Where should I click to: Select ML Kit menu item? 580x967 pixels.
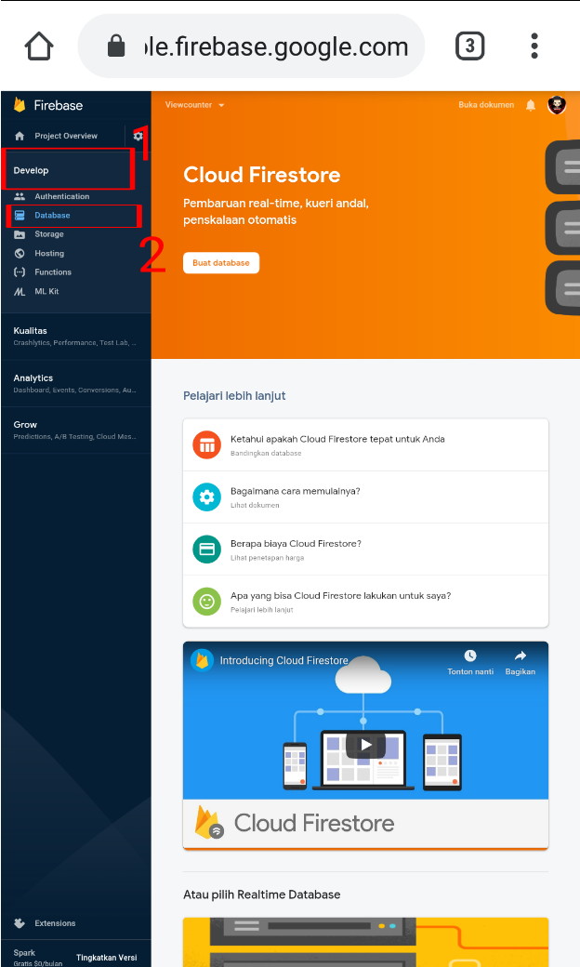click(46, 291)
